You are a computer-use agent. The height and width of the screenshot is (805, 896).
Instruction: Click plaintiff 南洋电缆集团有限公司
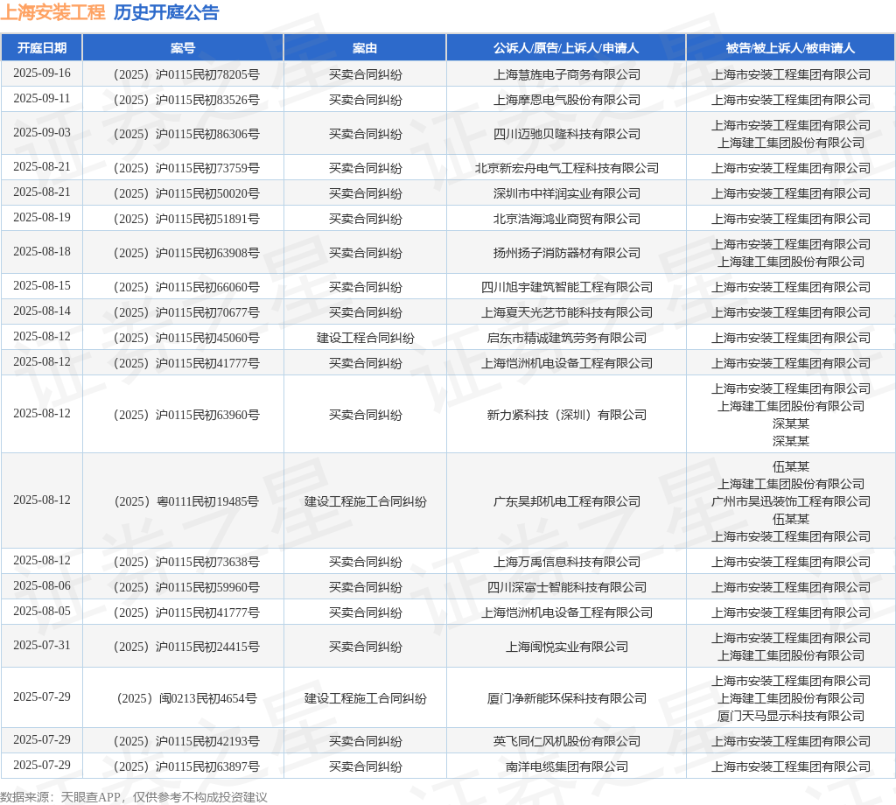(x=566, y=766)
